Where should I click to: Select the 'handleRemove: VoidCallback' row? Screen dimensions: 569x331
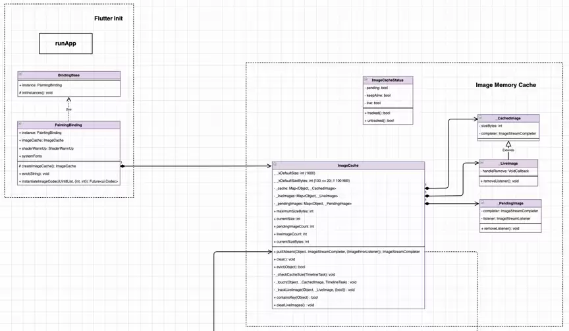click(x=508, y=171)
